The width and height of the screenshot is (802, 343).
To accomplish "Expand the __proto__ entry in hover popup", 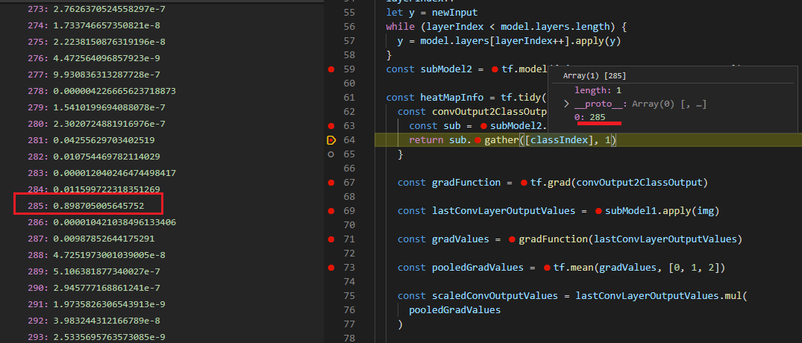I will [x=567, y=104].
